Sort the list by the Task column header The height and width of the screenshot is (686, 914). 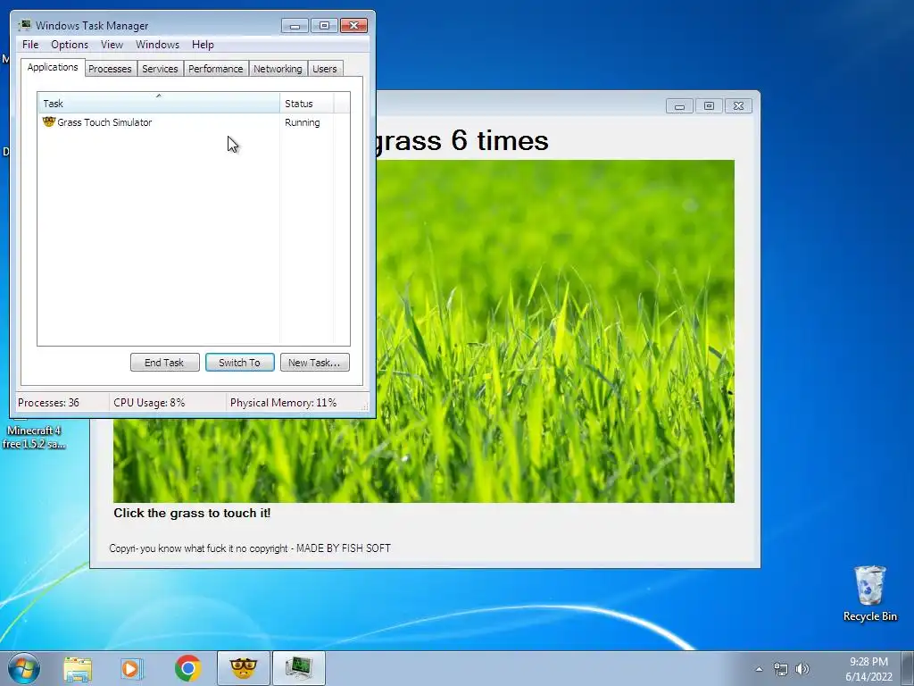tap(159, 104)
